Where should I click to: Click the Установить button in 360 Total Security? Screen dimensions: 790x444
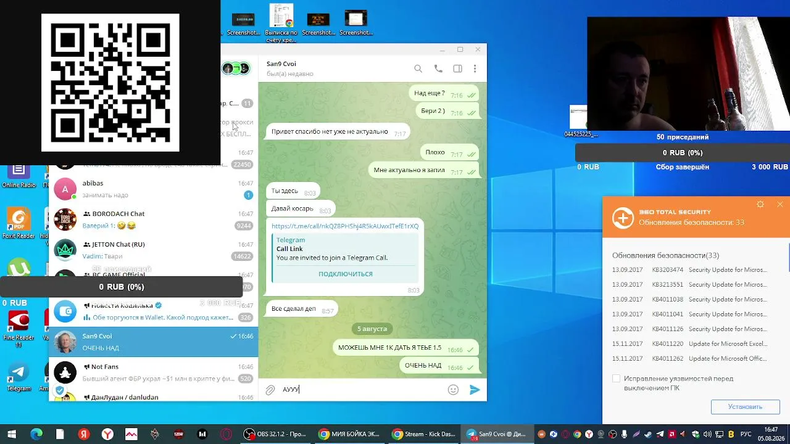coord(745,407)
